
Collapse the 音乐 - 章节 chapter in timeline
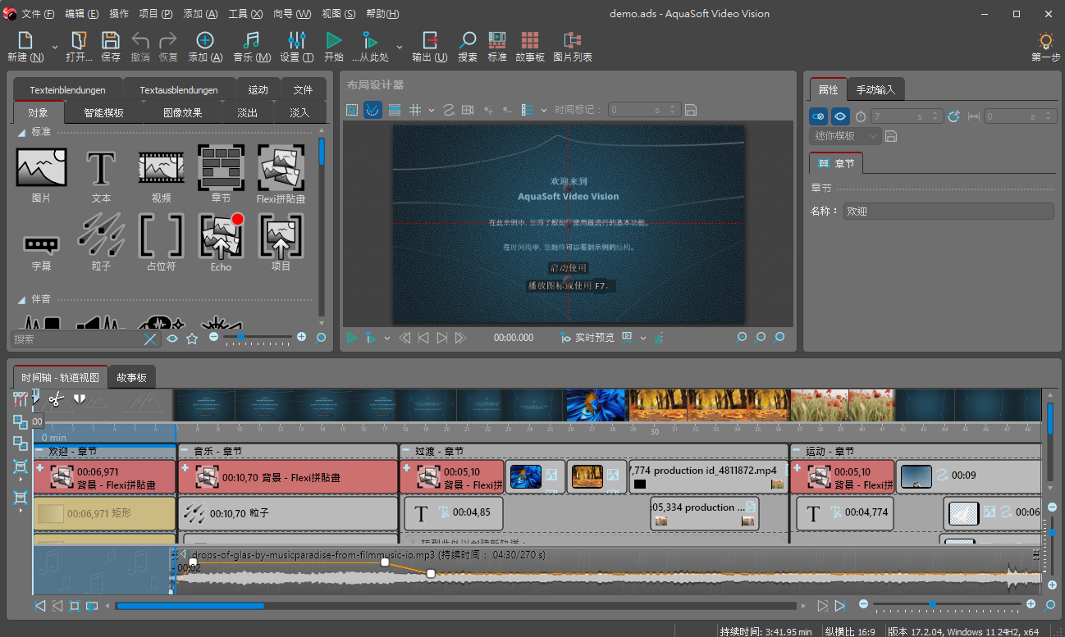(185, 451)
